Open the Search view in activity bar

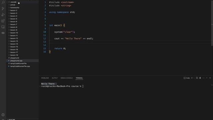(3, 2)
